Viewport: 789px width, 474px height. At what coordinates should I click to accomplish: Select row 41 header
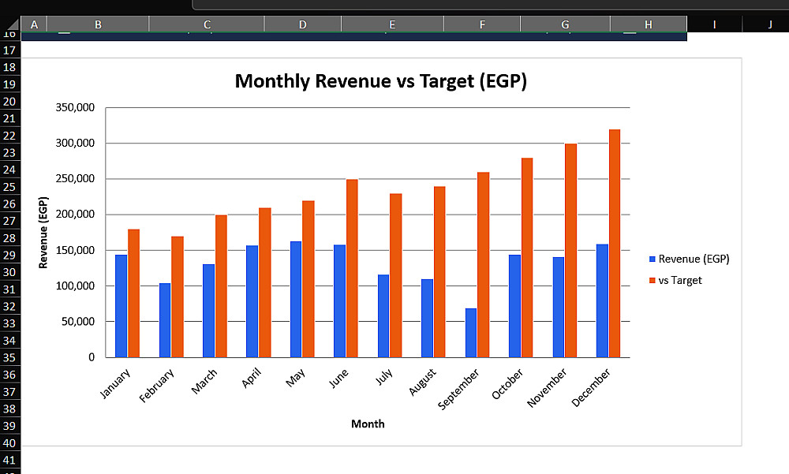pos(9,461)
